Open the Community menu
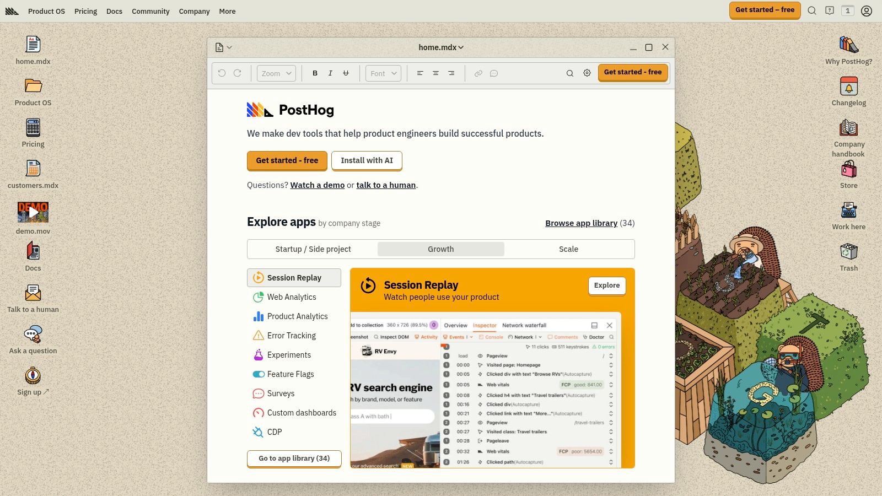Screen dimensions: 882x496 (150, 11)
